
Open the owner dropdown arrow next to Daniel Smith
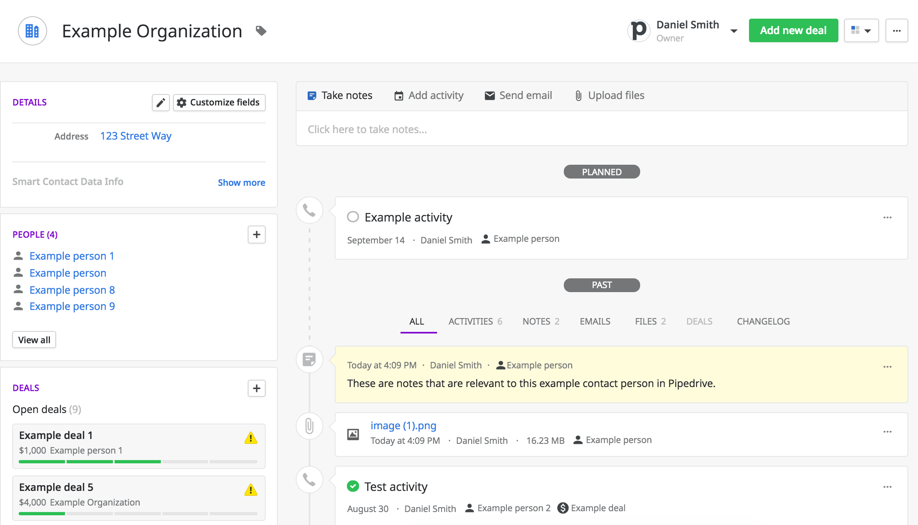pyautogui.click(x=734, y=31)
